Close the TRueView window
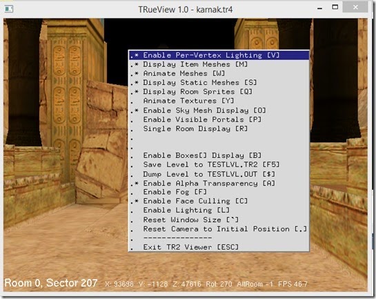This screenshot has width=376, height=299. pyautogui.click(x=355, y=8)
